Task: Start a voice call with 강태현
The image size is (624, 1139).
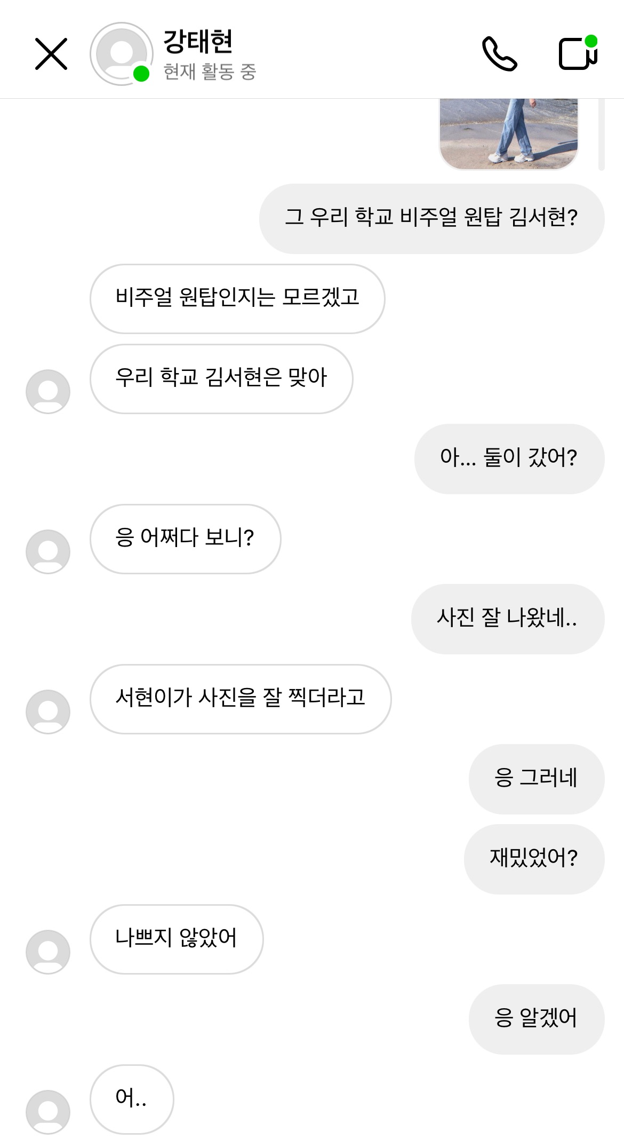Action: pyautogui.click(x=499, y=54)
